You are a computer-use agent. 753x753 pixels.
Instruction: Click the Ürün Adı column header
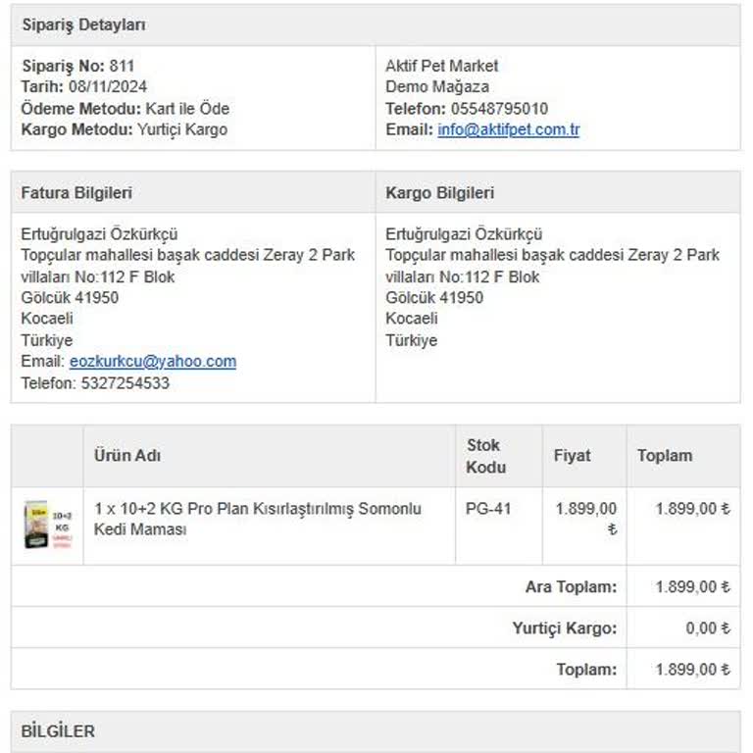[x=127, y=455]
